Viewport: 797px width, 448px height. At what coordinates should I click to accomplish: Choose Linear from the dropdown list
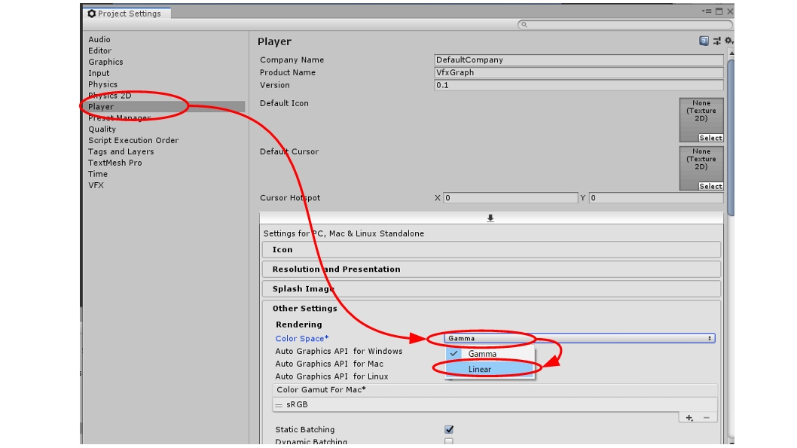[x=490, y=369]
